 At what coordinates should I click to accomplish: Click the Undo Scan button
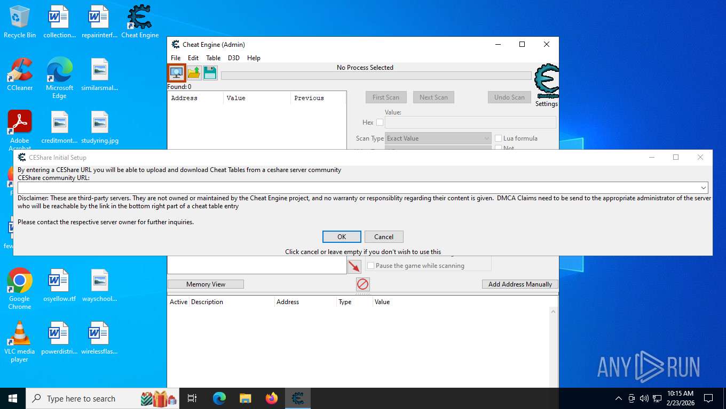509,97
